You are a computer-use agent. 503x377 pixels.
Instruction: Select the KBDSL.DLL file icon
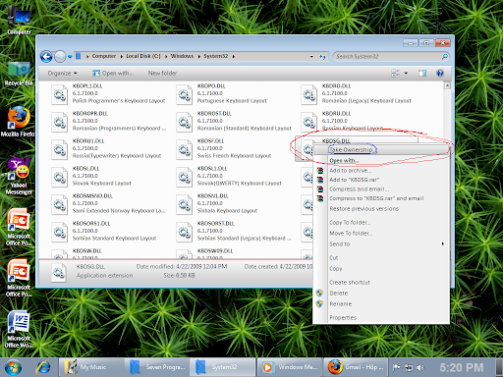click(59, 177)
